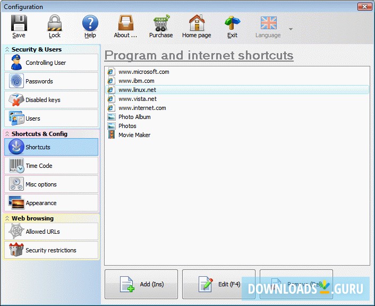
Task: Close the Configuration window
Action: pyautogui.click(x=365, y=6)
